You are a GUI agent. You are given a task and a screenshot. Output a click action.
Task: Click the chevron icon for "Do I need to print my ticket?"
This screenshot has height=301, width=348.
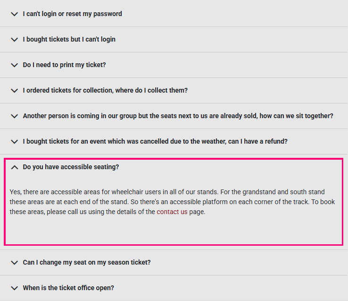14,65
